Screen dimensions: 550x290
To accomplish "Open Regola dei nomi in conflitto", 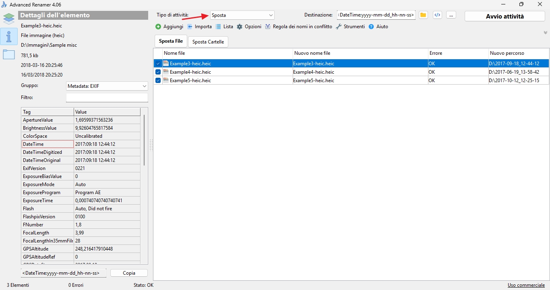I will 299,27.
